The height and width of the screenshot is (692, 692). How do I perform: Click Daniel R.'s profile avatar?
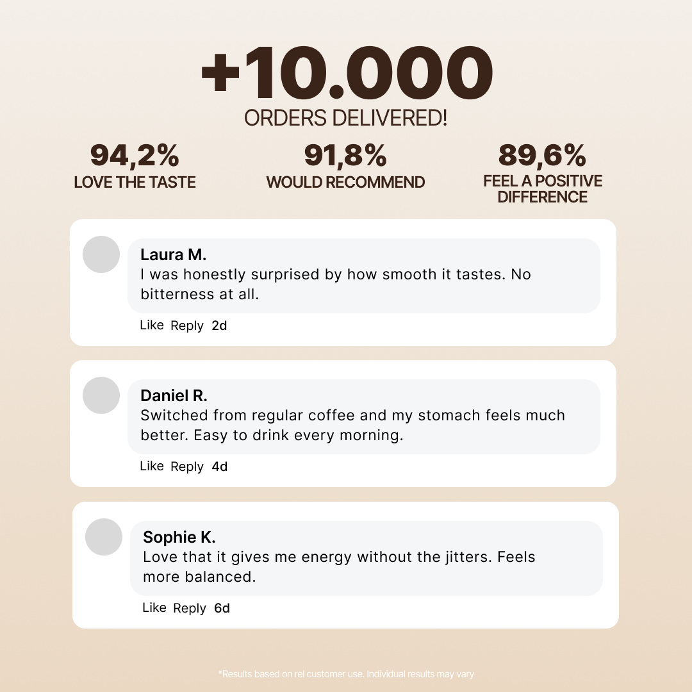(x=101, y=395)
